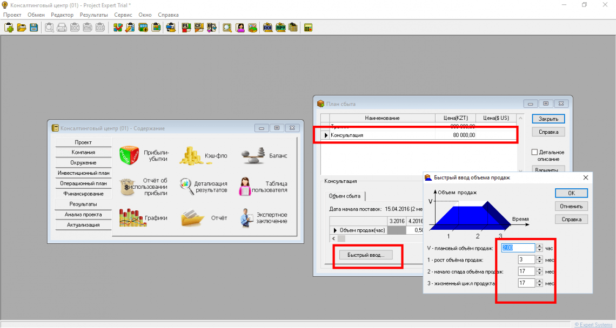
Task: Click the ROI toolbar icon
Action: click(268, 28)
